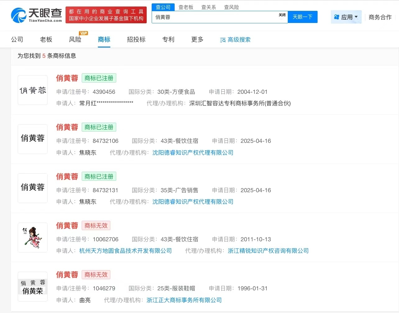Open the 风险 results tab
Viewport: 399px width, 313px height.
(x=75, y=39)
